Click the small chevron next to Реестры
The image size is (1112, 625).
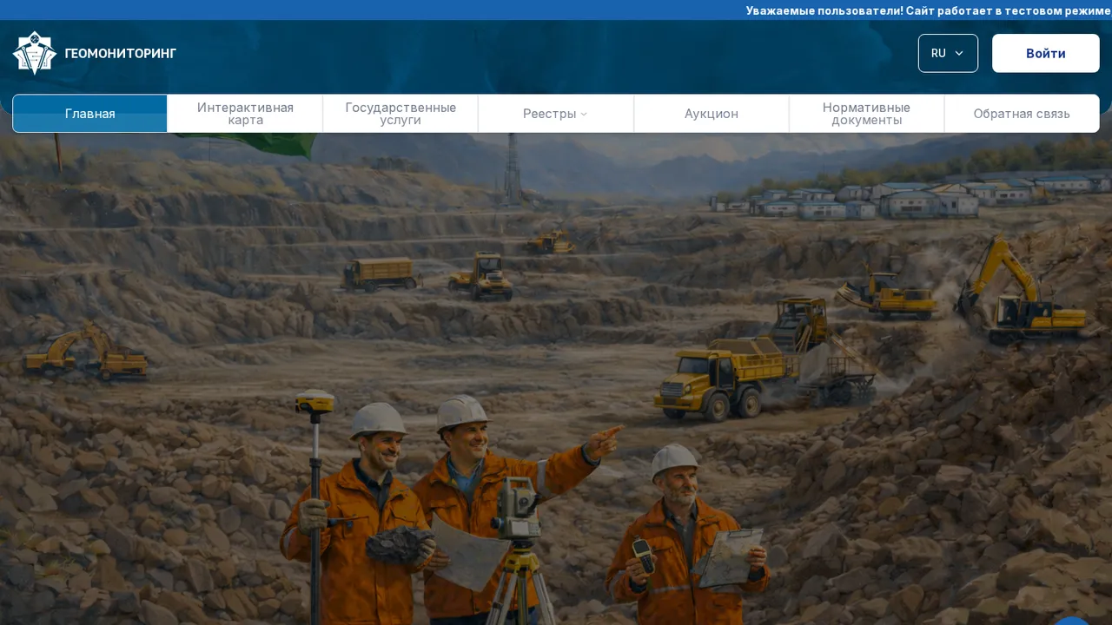(x=584, y=115)
